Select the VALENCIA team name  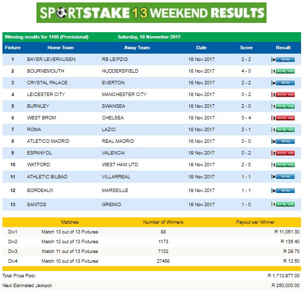click(x=113, y=153)
